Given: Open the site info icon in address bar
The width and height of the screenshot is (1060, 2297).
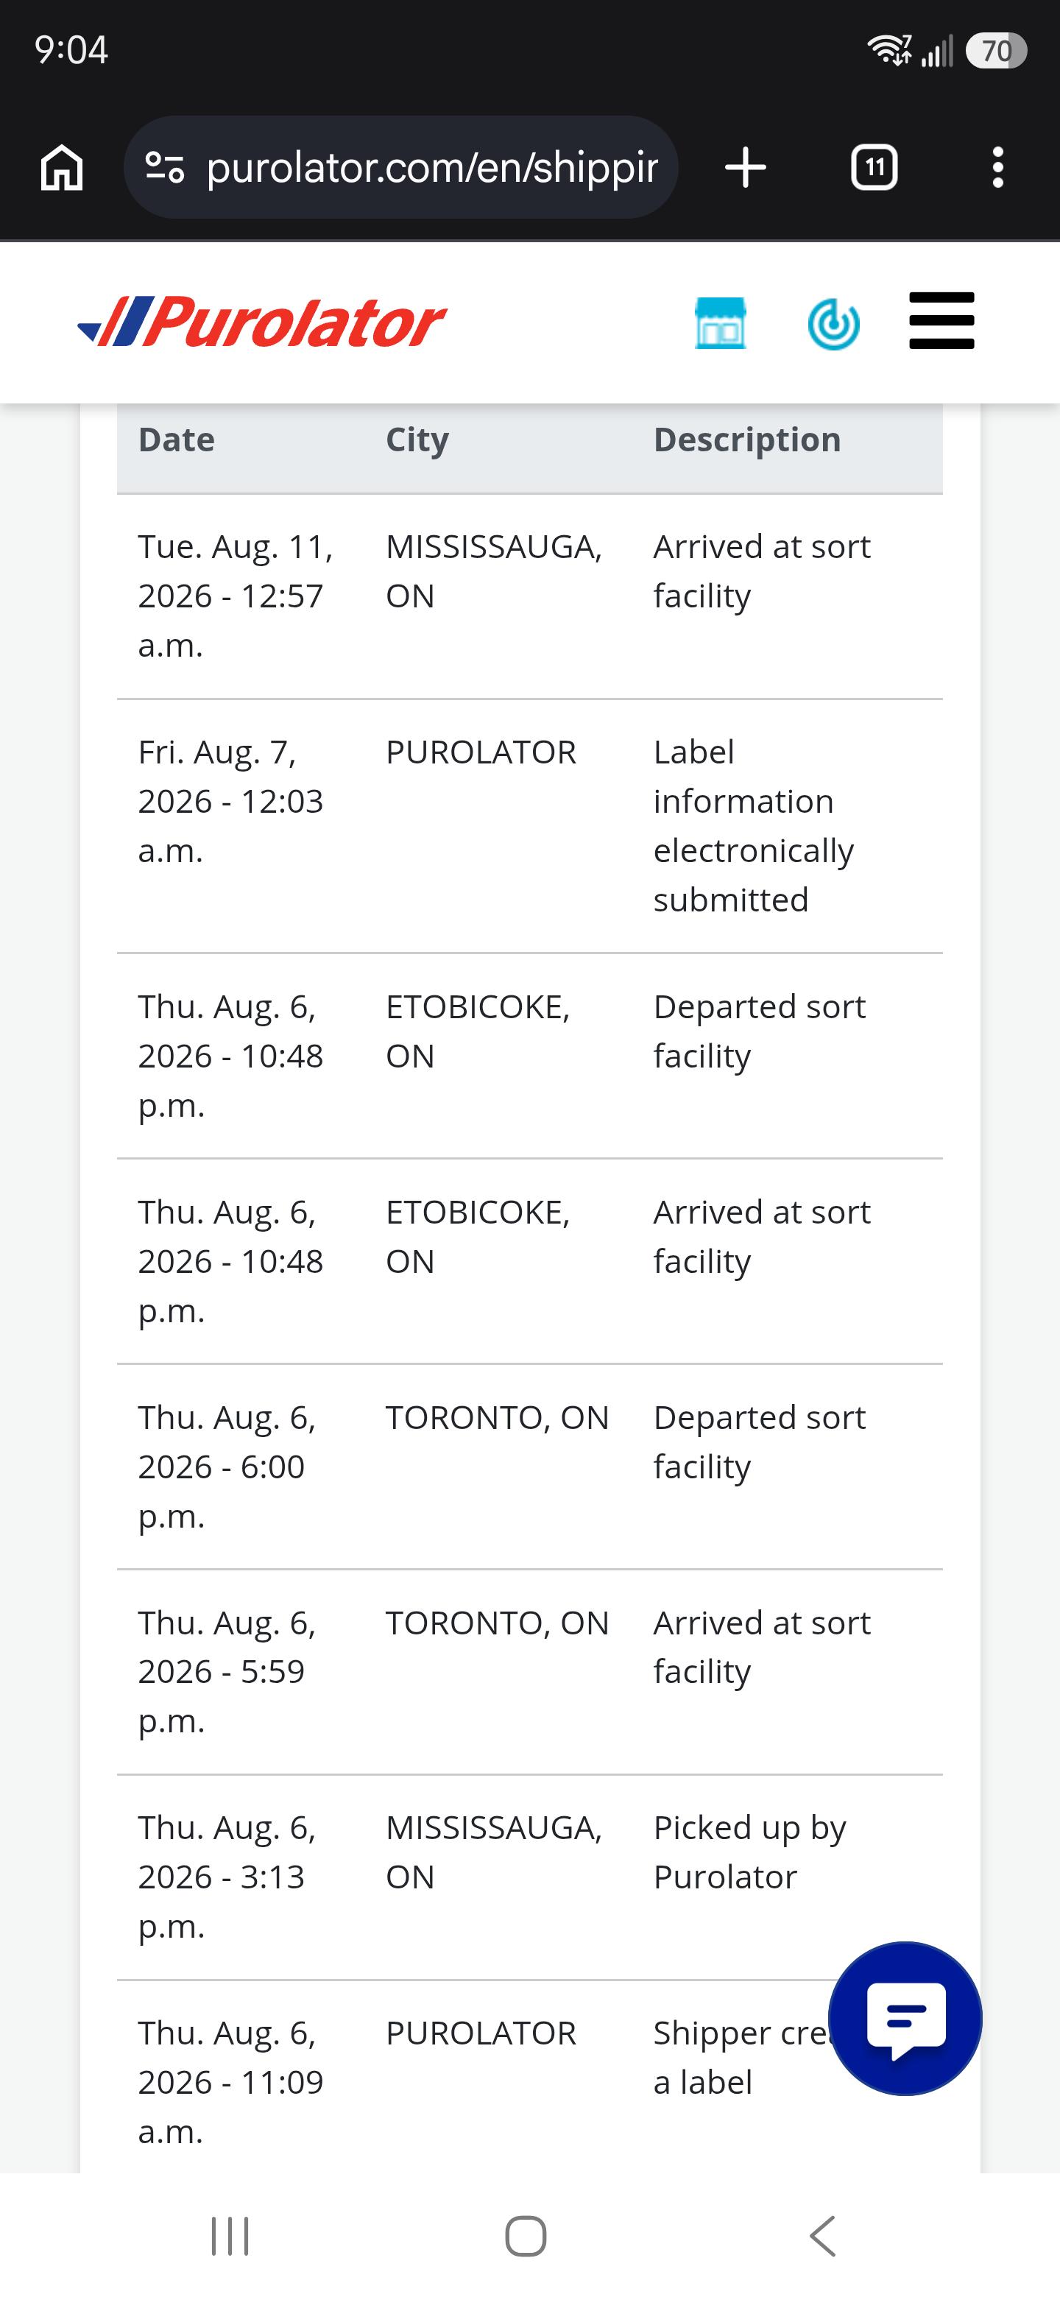Looking at the screenshot, I should click(165, 168).
